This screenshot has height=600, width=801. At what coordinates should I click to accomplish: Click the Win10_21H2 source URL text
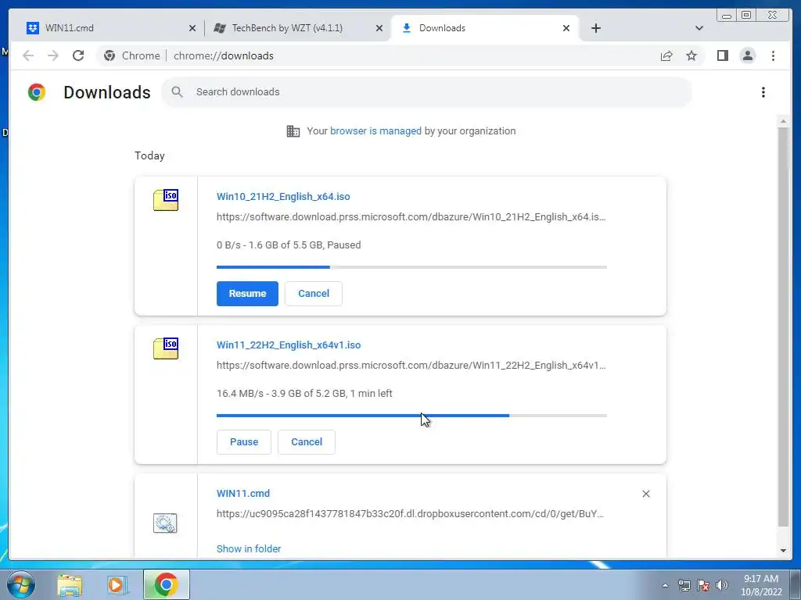[411, 217]
